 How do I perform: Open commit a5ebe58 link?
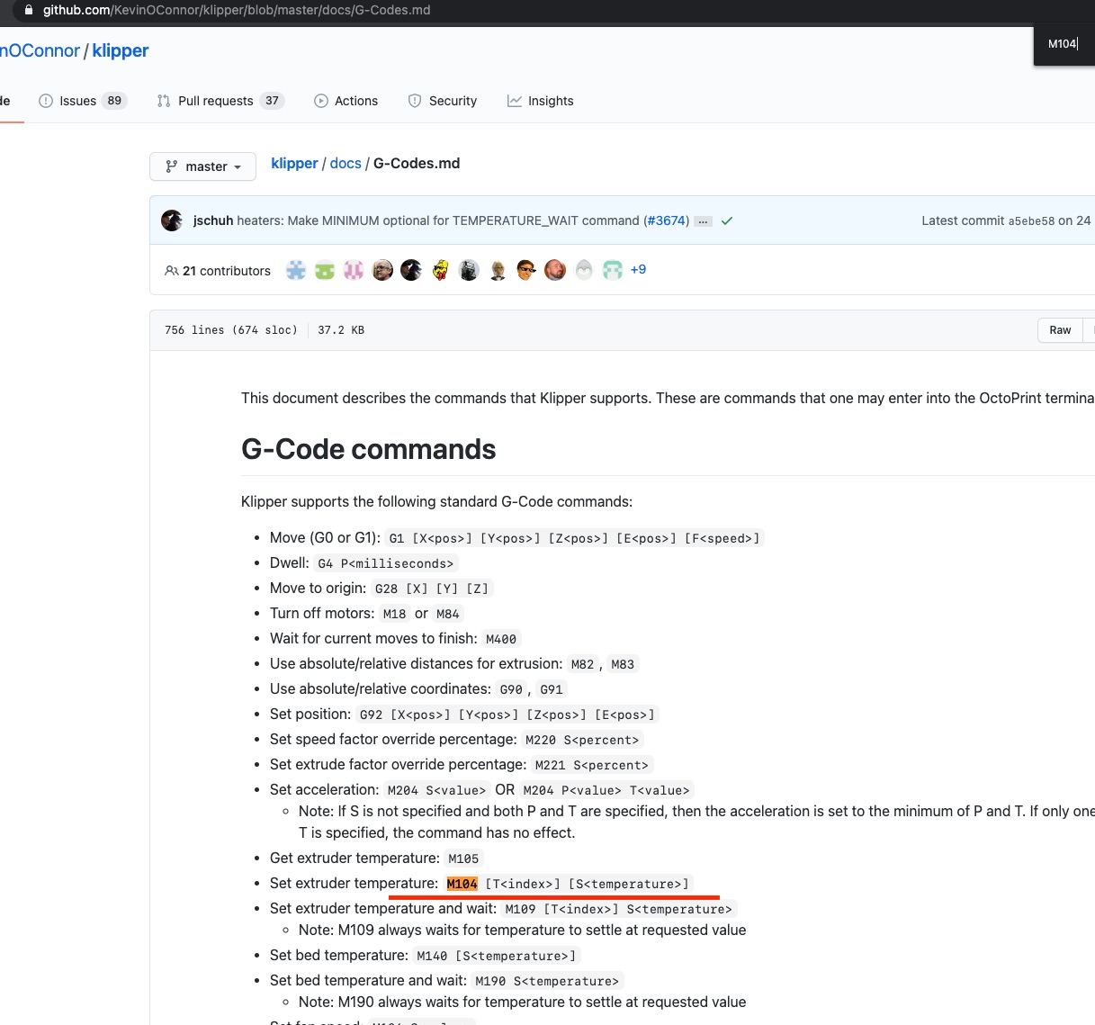[x=1031, y=220]
